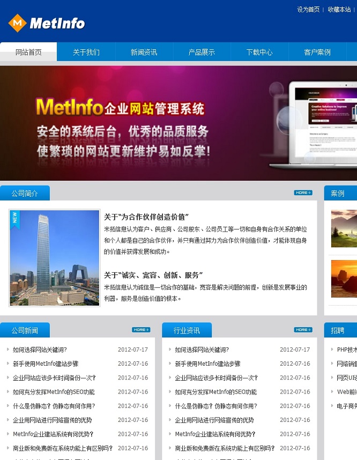Open 行业资讯 article 企业网站应该多长时间备份一次?
This screenshot has height=460, width=357.
click(217, 377)
